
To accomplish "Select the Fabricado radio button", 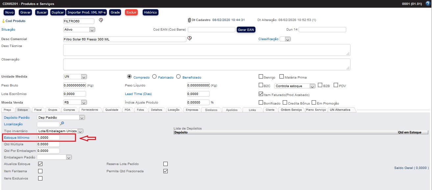I will click(x=154, y=77).
